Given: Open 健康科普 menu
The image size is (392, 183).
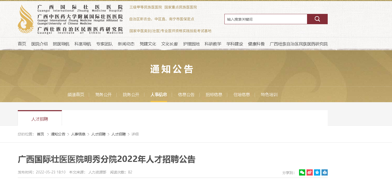Looking at the screenshot, I should point(256,44).
